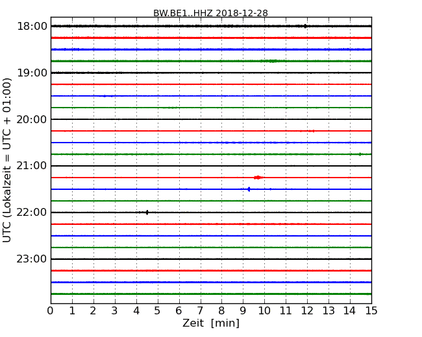Click the "13" minute tick label
The height and width of the screenshot is (337, 422).
click(x=329, y=311)
